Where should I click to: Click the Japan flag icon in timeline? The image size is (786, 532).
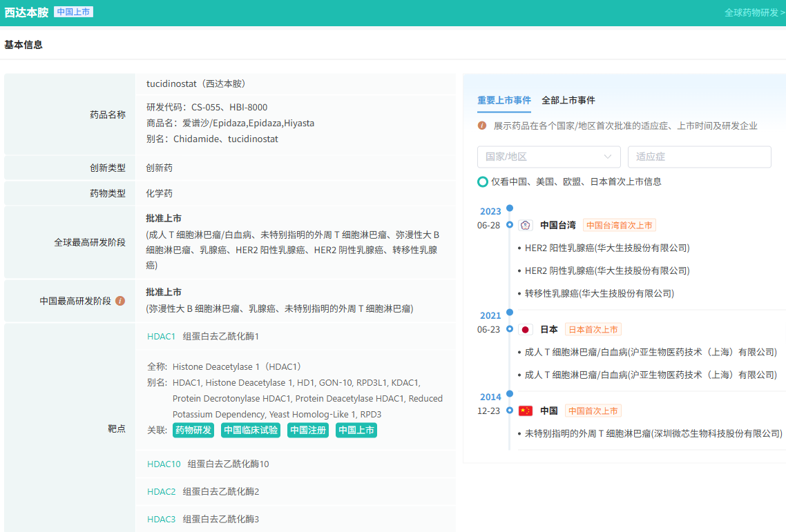(526, 329)
